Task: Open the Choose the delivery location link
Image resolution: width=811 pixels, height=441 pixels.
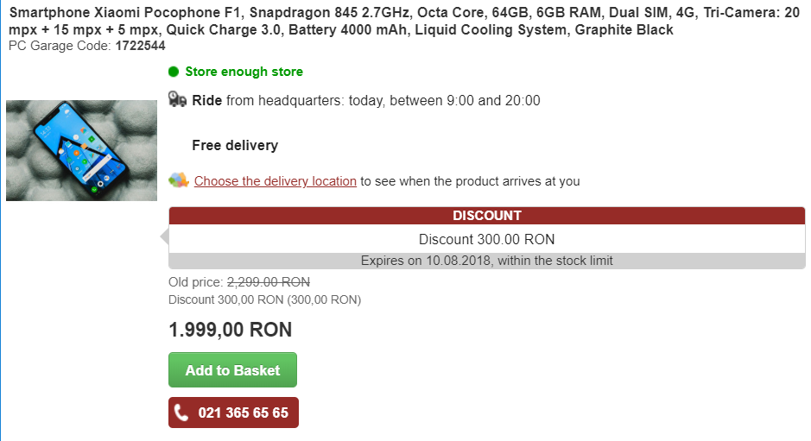Action: [275, 181]
